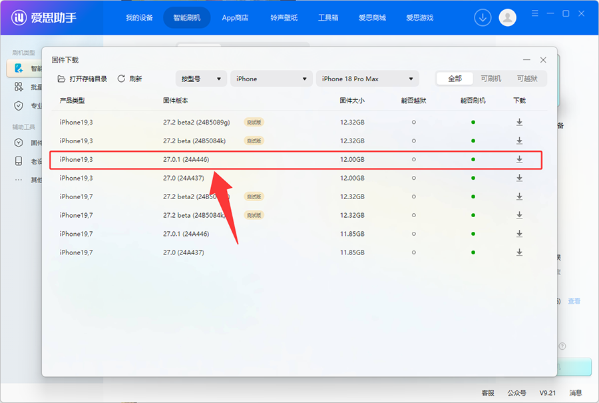Download firmware 27.0.1 for iPhone19,7
Image resolution: width=599 pixels, height=403 pixels.
519,234
